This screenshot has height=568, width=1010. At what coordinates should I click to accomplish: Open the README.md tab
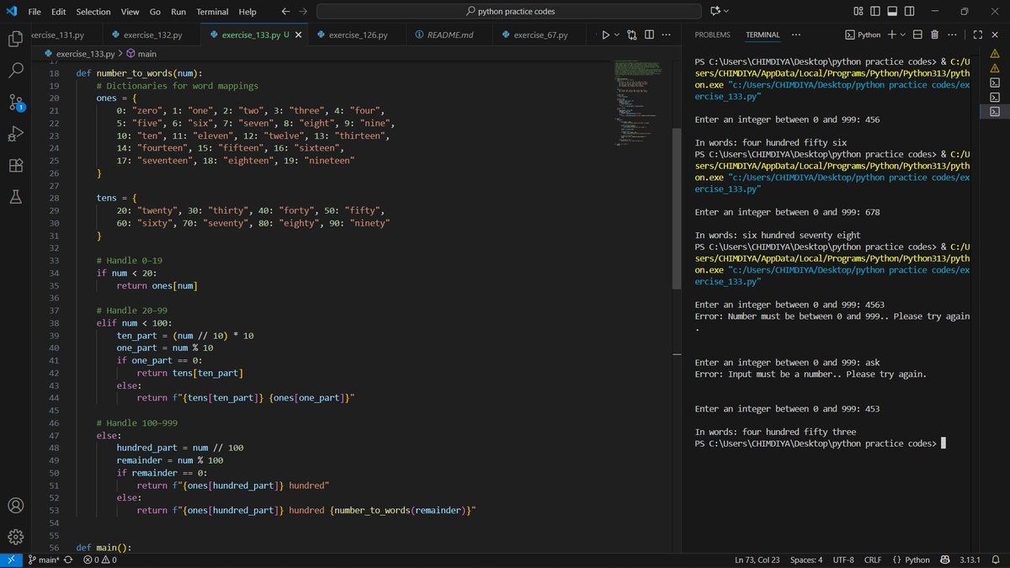click(x=449, y=35)
